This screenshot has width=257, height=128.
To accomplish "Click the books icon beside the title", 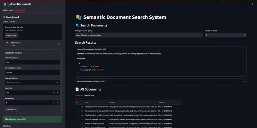I will pos(78,17).
